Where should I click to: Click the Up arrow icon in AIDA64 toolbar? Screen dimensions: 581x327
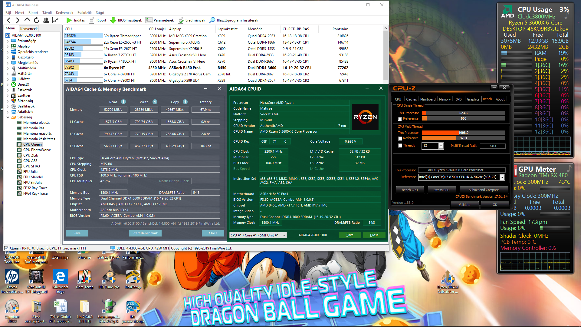pyautogui.click(x=27, y=20)
